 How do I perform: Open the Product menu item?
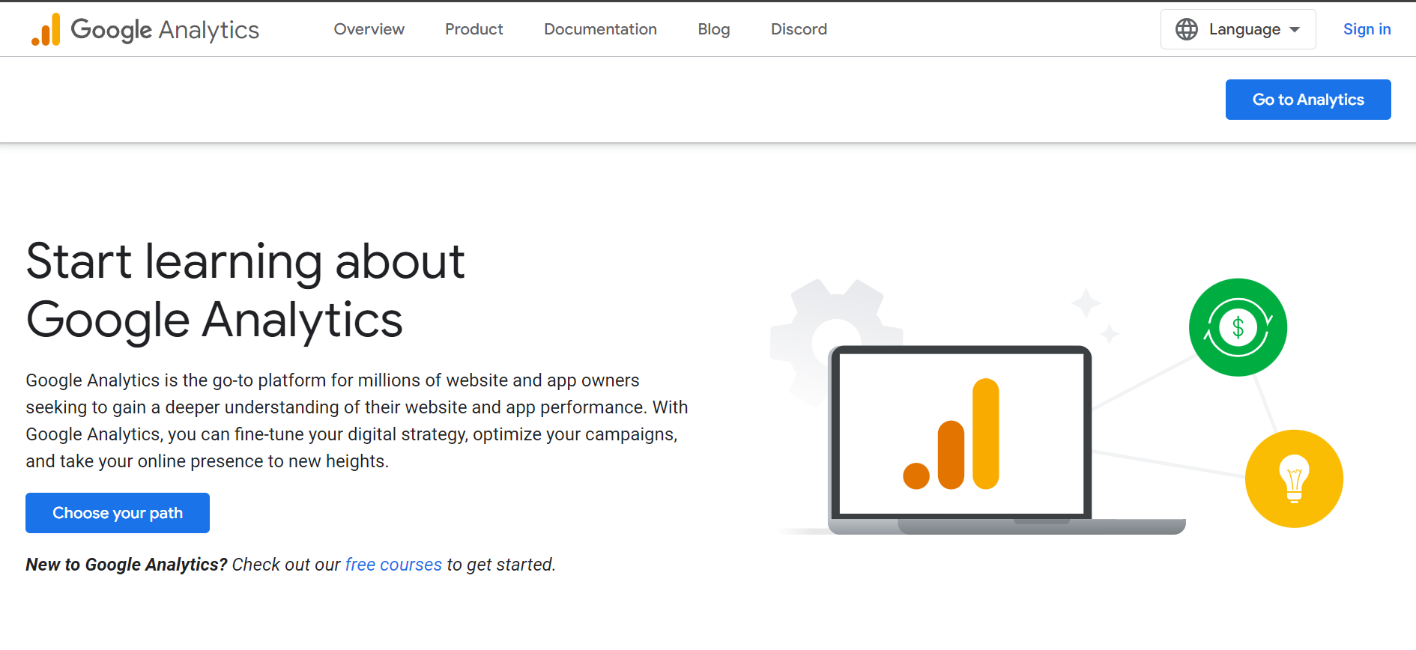point(473,29)
